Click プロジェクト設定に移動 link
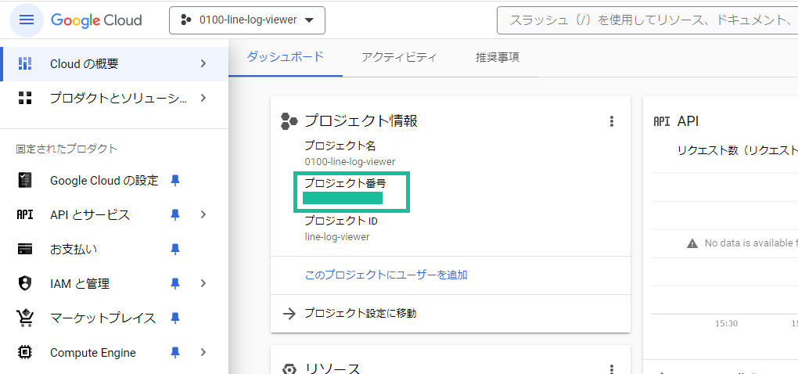Screen dimensions: 798x374 pyautogui.click(x=361, y=314)
